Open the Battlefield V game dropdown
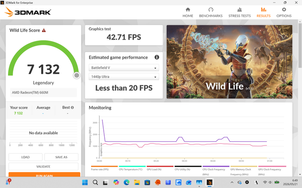 click(x=124, y=68)
